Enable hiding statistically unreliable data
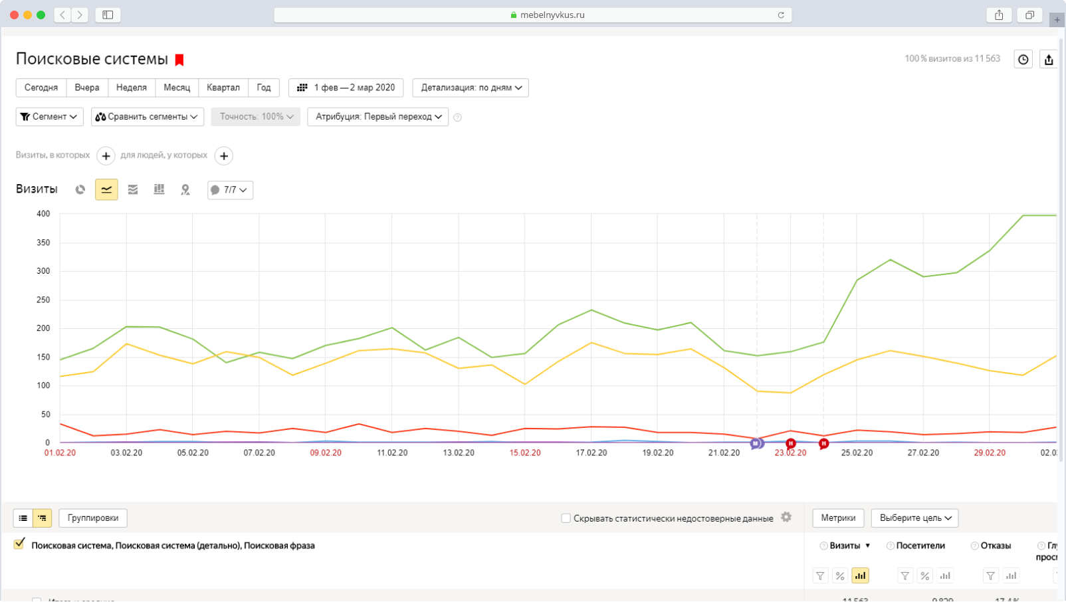Screen dimensions: 1066x602 (x=566, y=518)
